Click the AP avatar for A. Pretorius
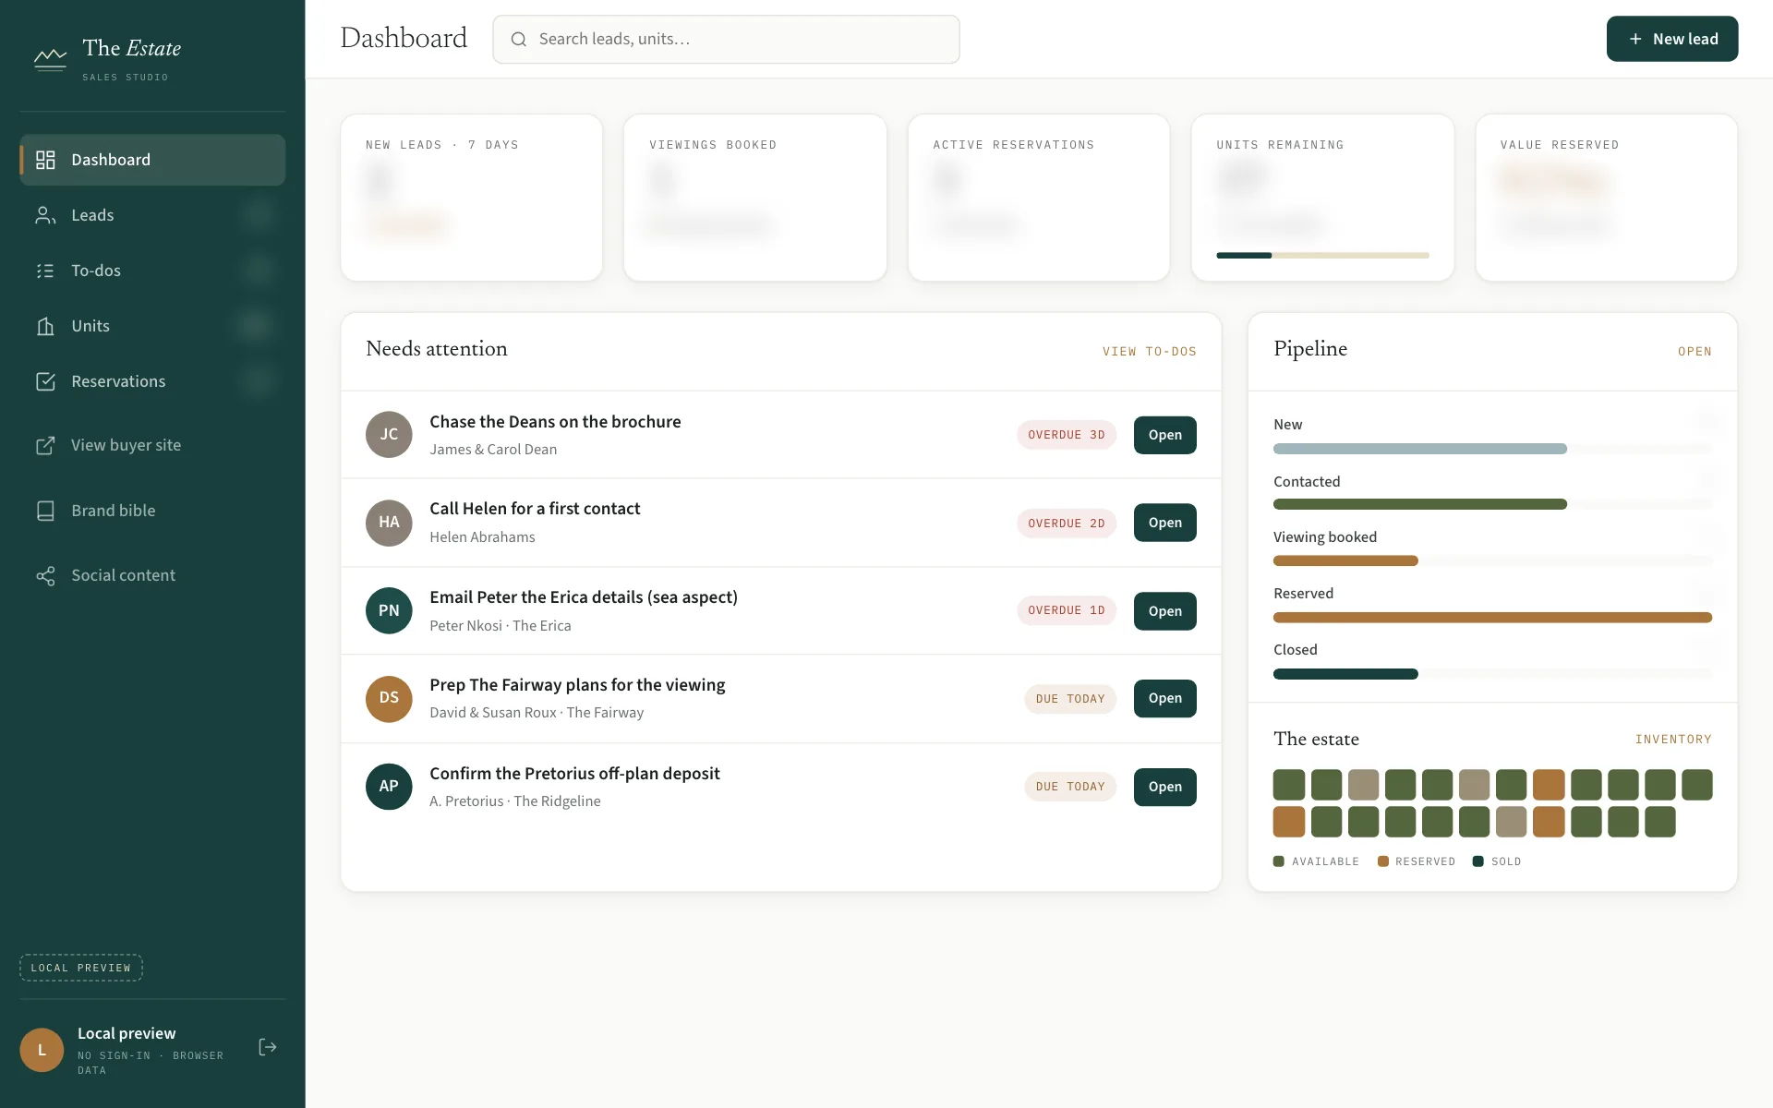The height and width of the screenshot is (1108, 1773). tap(389, 787)
